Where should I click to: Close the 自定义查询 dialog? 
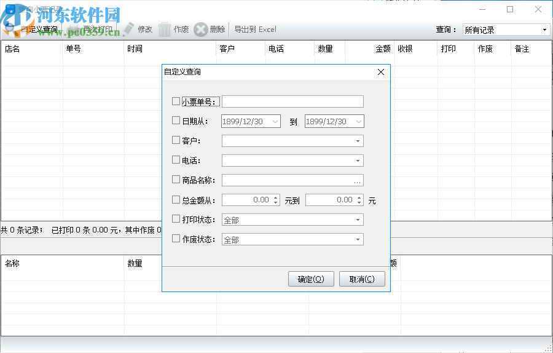tap(381, 72)
